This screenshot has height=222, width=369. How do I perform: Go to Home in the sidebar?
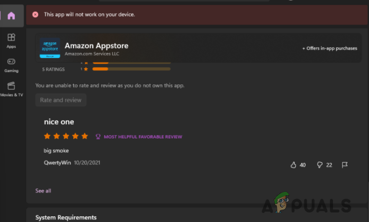tap(11, 16)
